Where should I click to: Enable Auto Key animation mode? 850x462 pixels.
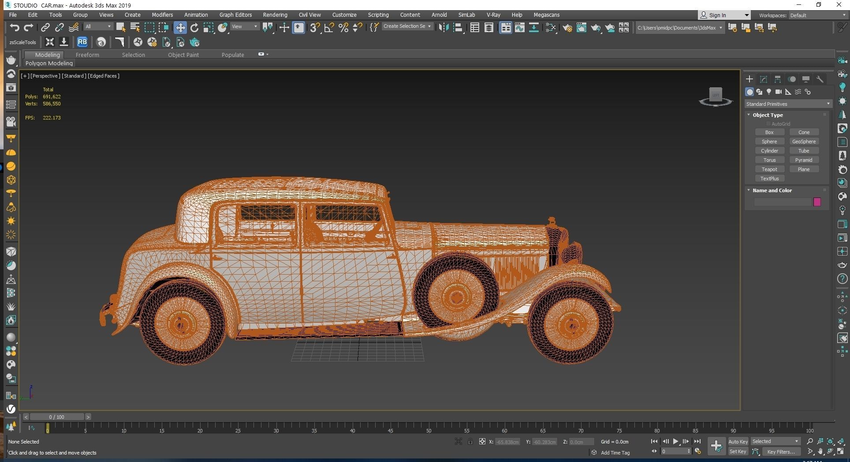click(738, 441)
